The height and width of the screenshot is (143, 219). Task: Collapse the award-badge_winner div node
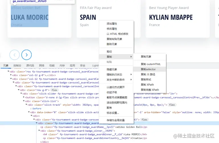39,130
